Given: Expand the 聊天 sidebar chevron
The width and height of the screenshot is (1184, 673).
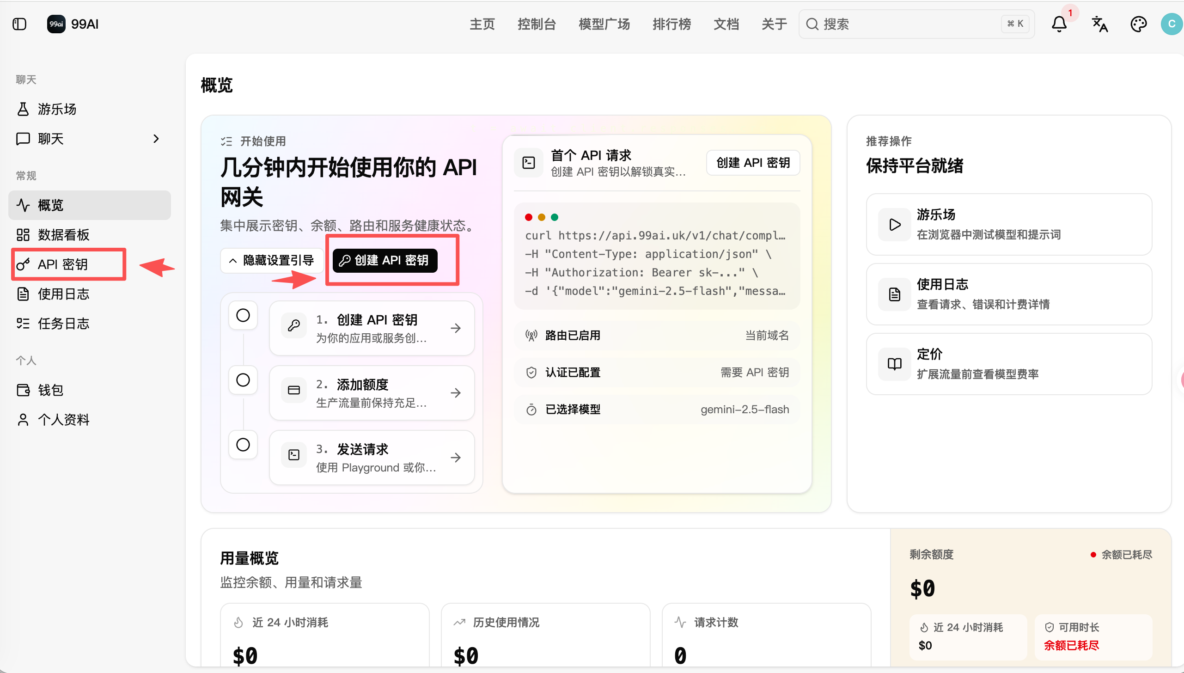Looking at the screenshot, I should click(x=156, y=139).
